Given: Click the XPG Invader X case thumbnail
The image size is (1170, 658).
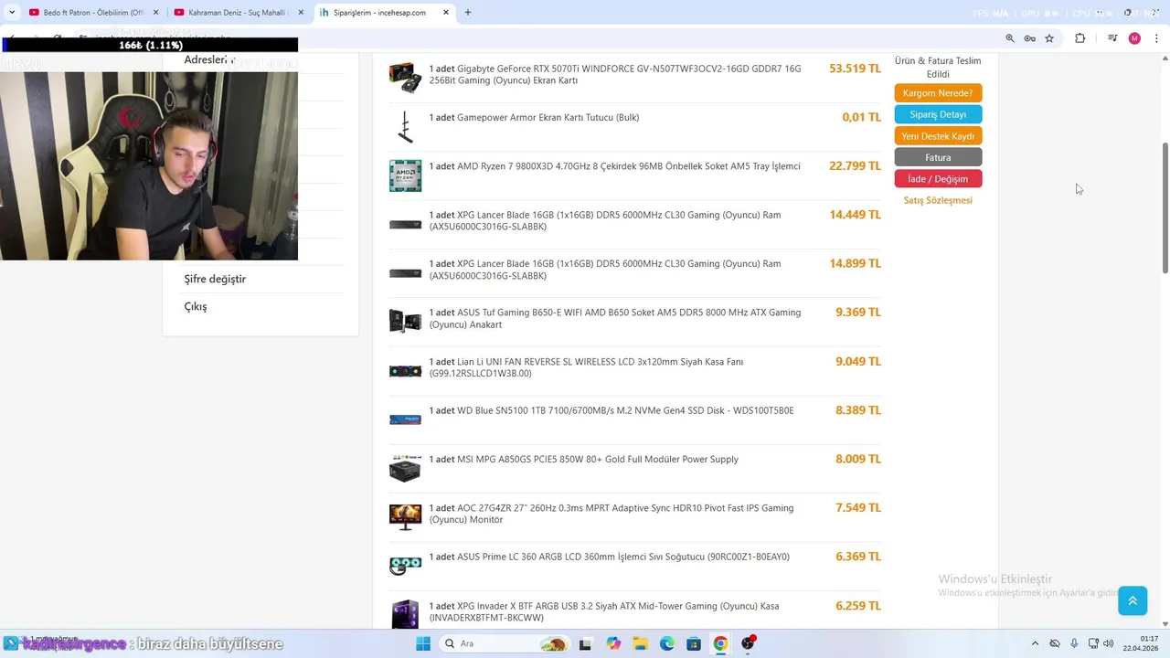Looking at the screenshot, I should point(405,614).
